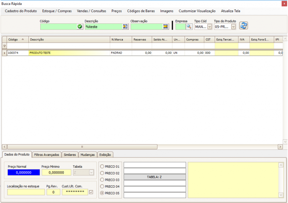Click the icon in the Observação field

[166, 26]
